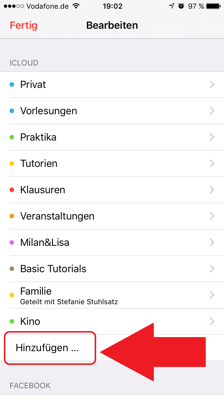Tap the red dot beside Klausuren

coord(12,190)
